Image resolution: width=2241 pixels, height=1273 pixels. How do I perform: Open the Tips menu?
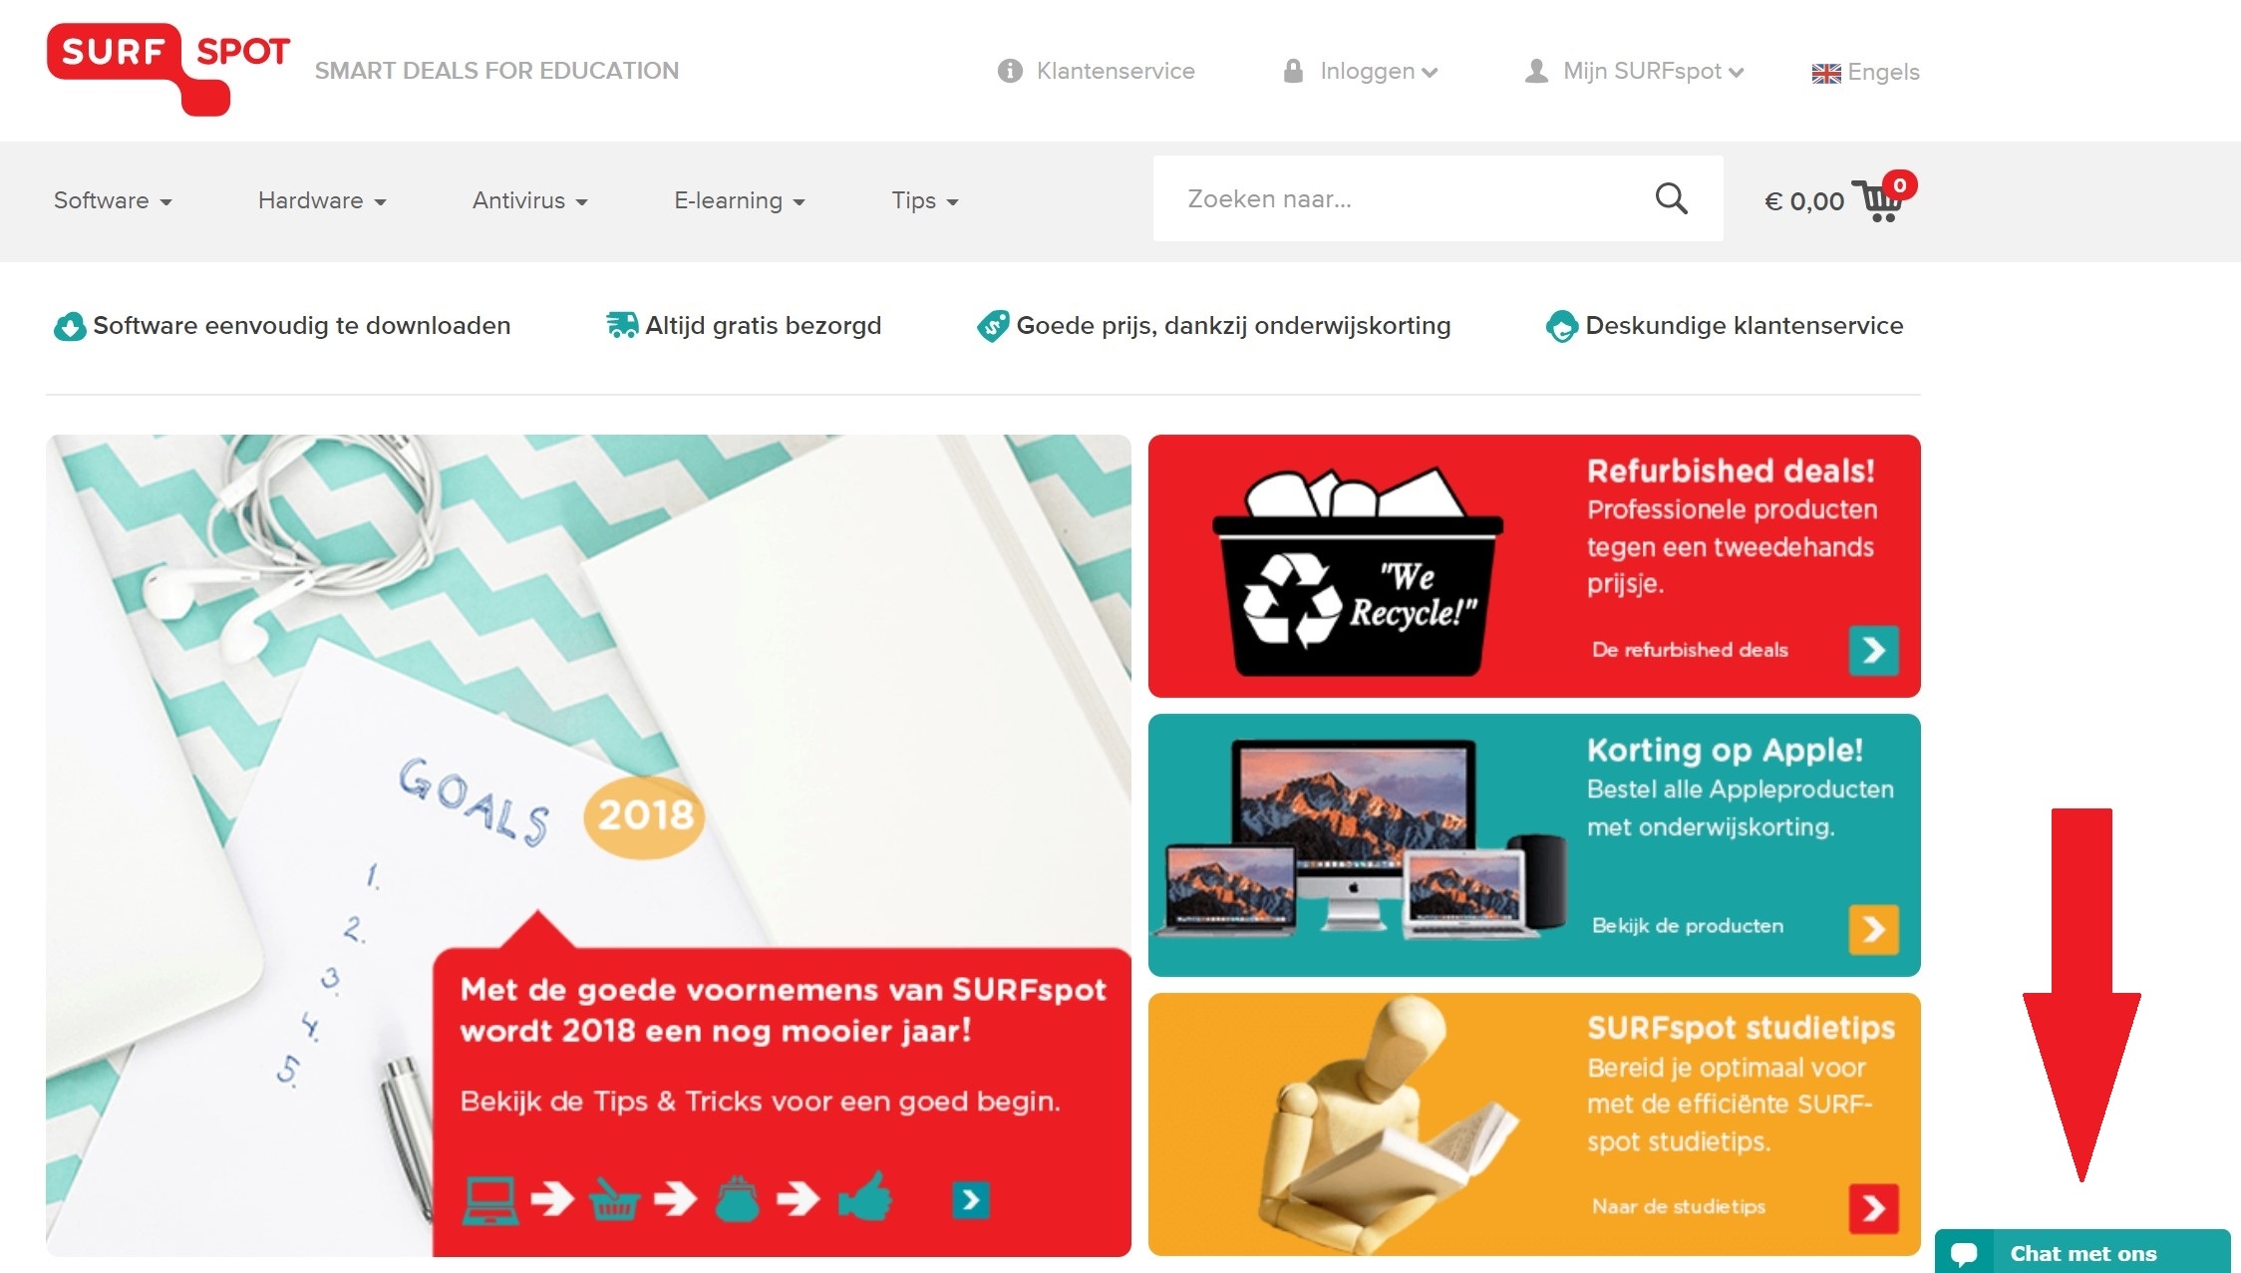(925, 200)
